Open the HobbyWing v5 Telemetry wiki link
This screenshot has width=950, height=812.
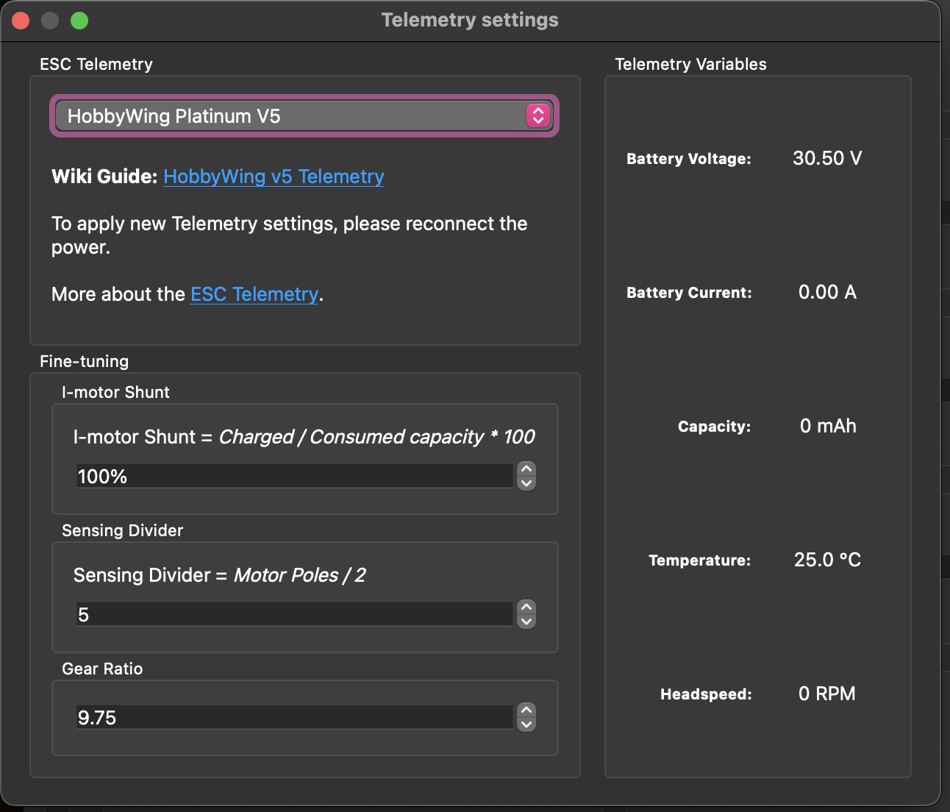pyautogui.click(x=274, y=177)
